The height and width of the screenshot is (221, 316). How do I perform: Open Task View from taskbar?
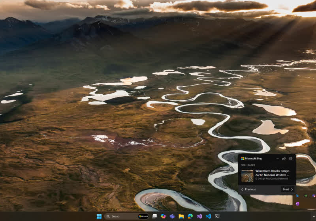154,216
